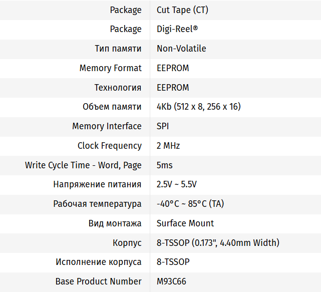This screenshot has height=292, width=321.
Task: Click the 'Объем памяти' label
Action: [112, 107]
